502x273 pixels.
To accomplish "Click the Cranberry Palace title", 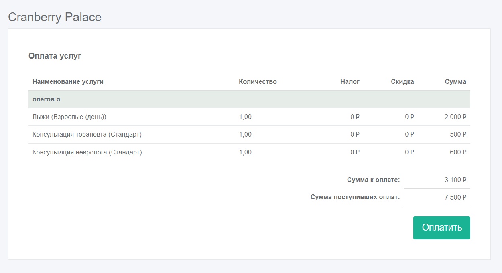I will pos(55,17).
